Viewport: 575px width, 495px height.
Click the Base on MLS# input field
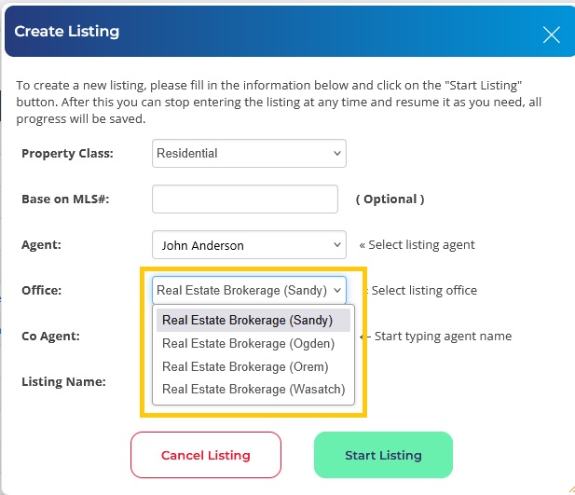click(x=244, y=199)
